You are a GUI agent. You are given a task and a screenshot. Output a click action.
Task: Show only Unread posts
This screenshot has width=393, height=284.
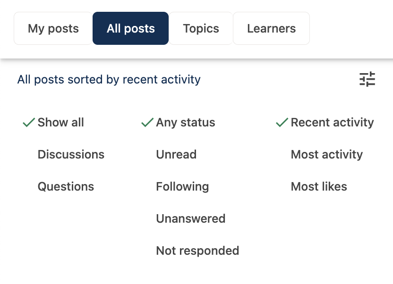176,155
